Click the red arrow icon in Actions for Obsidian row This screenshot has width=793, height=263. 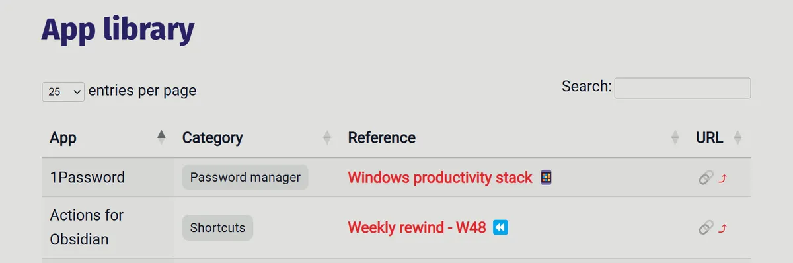[x=722, y=229]
